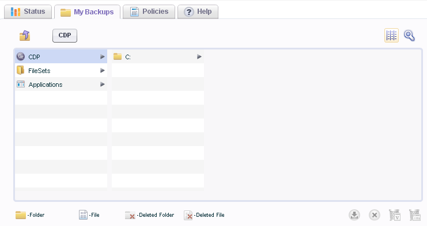Select the CDP row in the tree
Screen dimensions: 427x226
point(61,56)
